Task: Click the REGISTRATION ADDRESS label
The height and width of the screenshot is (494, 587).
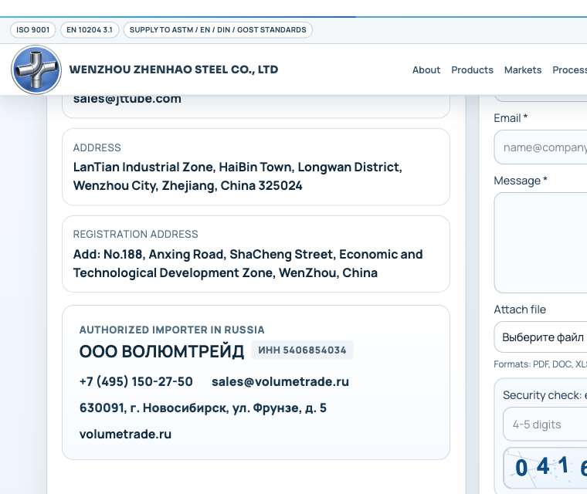Action: (x=135, y=235)
